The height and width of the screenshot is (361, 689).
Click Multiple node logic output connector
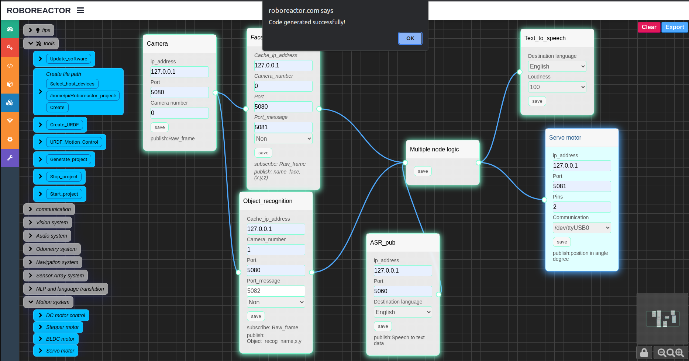click(x=479, y=162)
